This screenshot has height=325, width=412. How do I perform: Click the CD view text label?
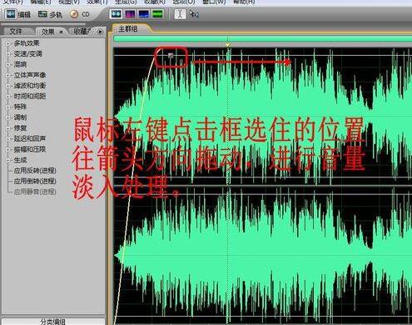(x=86, y=14)
